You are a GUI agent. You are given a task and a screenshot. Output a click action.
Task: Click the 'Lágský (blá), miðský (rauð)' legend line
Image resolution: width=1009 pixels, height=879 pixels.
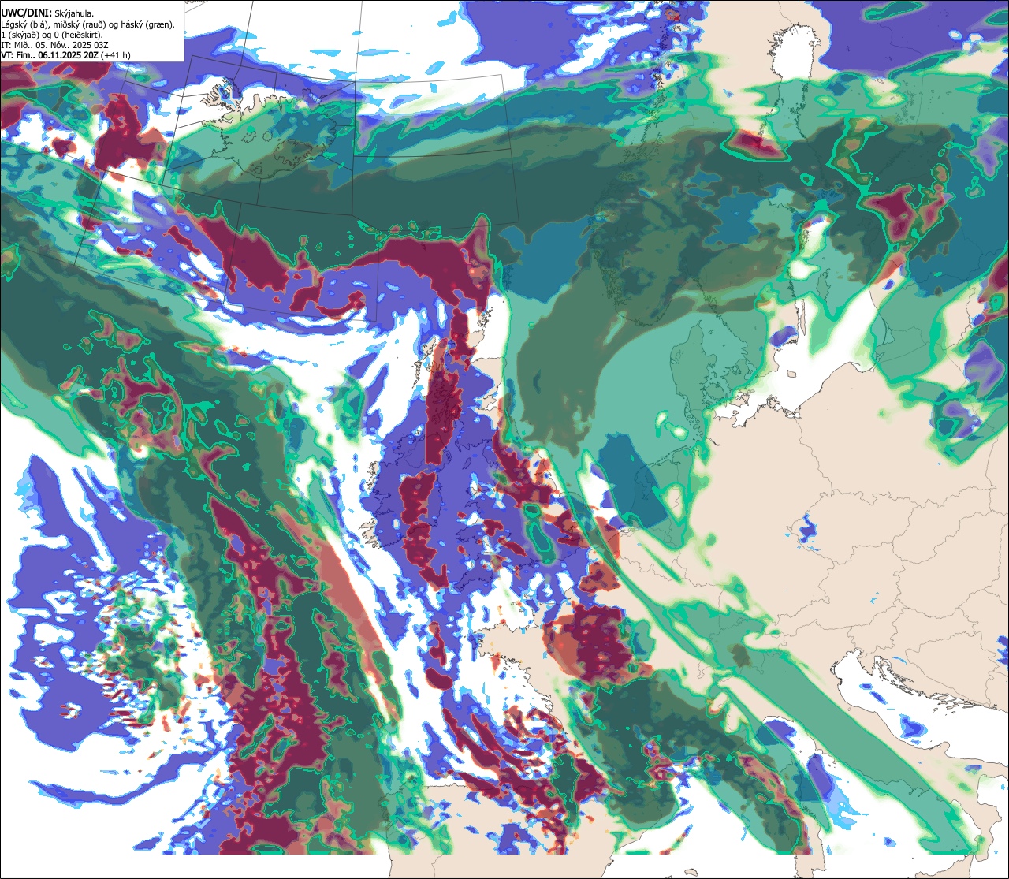coord(87,24)
